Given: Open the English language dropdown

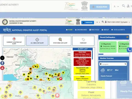Looking at the screenshot, I should (x=125, y=22).
